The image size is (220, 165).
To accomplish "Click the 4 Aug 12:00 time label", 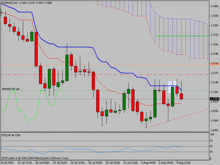I will click(x=183, y=163).
